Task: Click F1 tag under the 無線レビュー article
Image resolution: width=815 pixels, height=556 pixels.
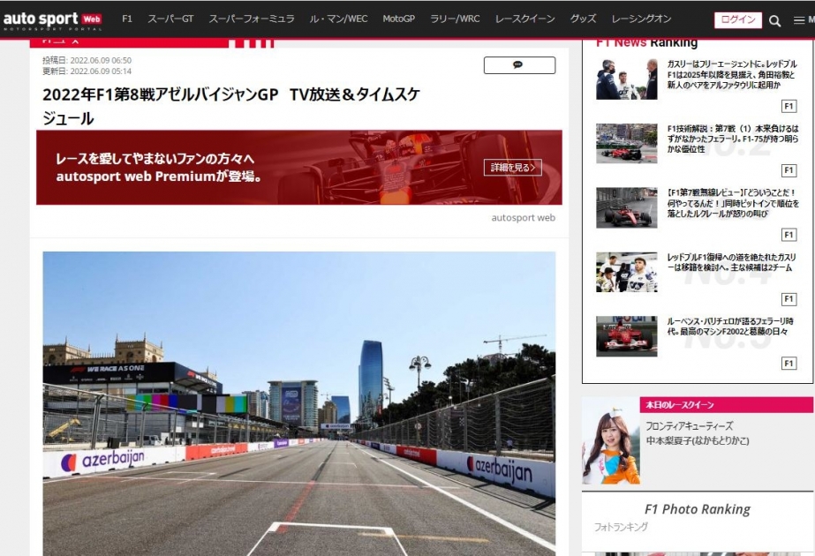Action: coord(789,235)
